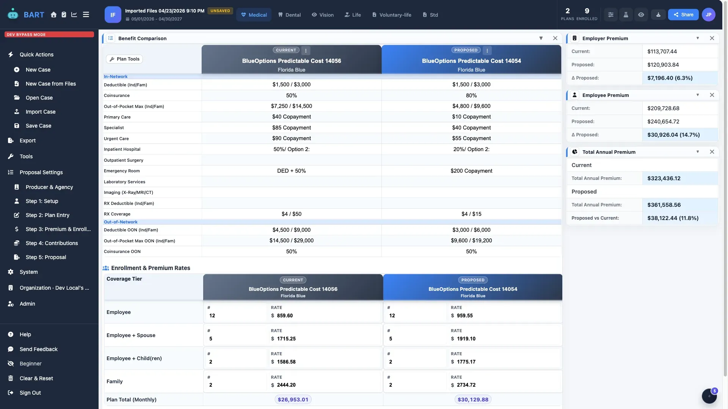
Task: Click the BART robot logo
Action: [13, 14]
